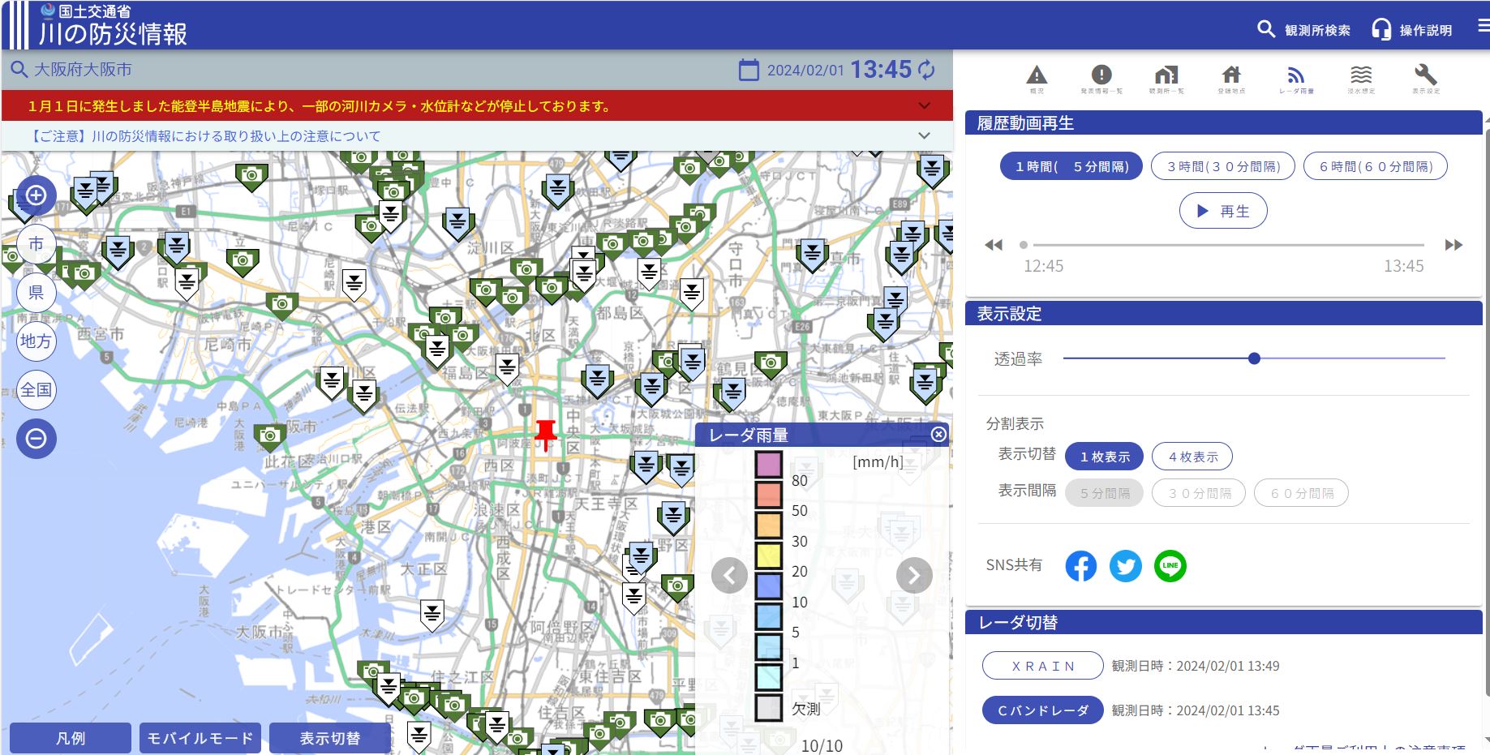
Task: Open the 観測所一覧 station list icon
Action: click(x=1166, y=77)
